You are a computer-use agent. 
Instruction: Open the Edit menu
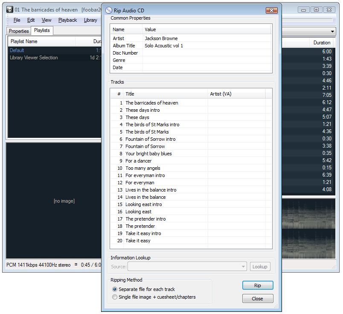coord(31,20)
